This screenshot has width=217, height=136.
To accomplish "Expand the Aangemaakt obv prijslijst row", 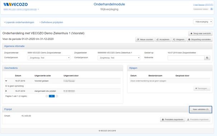I will click(x=6, y=91).
